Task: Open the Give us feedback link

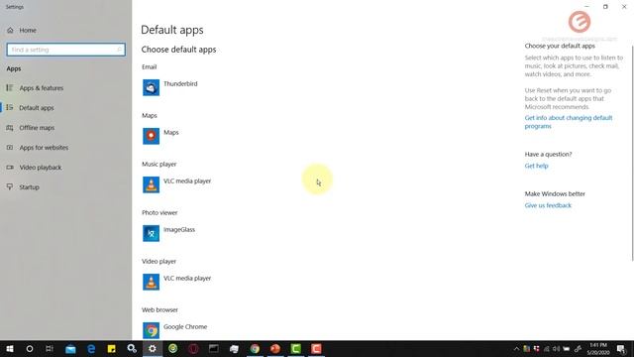Action: (548, 205)
